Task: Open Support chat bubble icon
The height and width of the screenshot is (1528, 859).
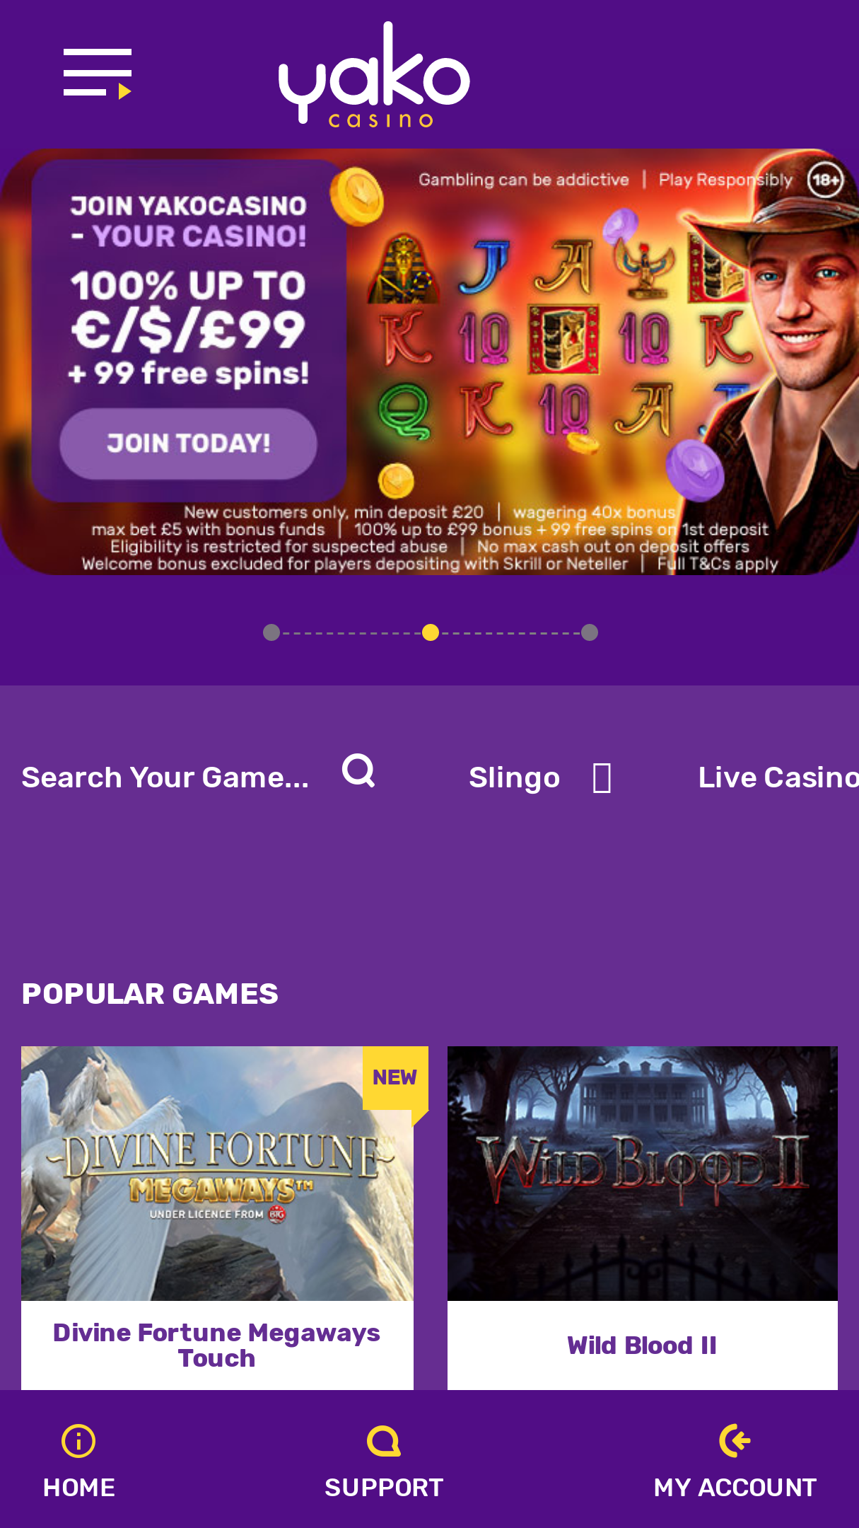Action: tap(384, 1441)
